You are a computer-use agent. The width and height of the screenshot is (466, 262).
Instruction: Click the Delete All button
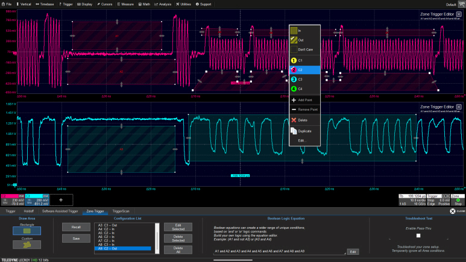coord(178,250)
